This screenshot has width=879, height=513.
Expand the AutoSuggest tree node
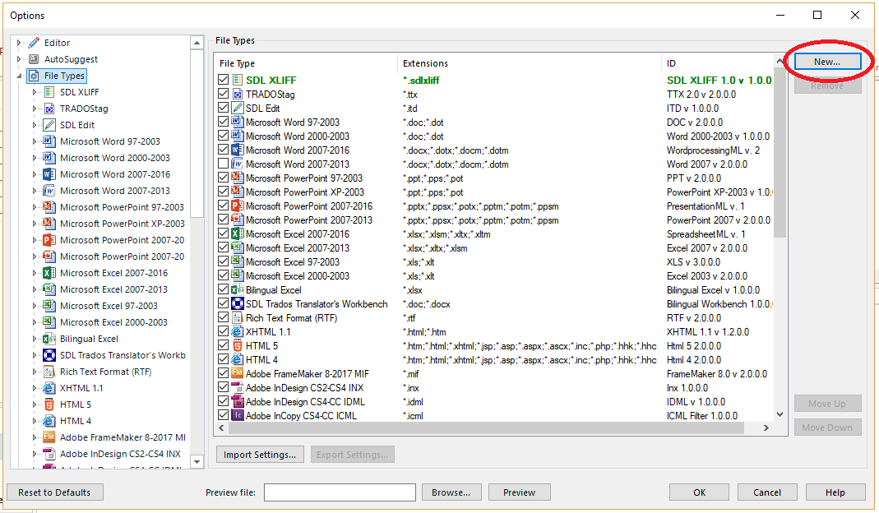pyautogui.click(x=18, y=59)
